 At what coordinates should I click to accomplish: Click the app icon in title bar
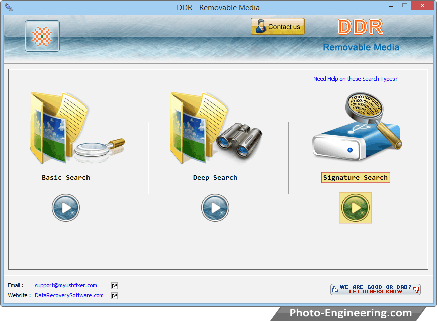click(9, 7)
